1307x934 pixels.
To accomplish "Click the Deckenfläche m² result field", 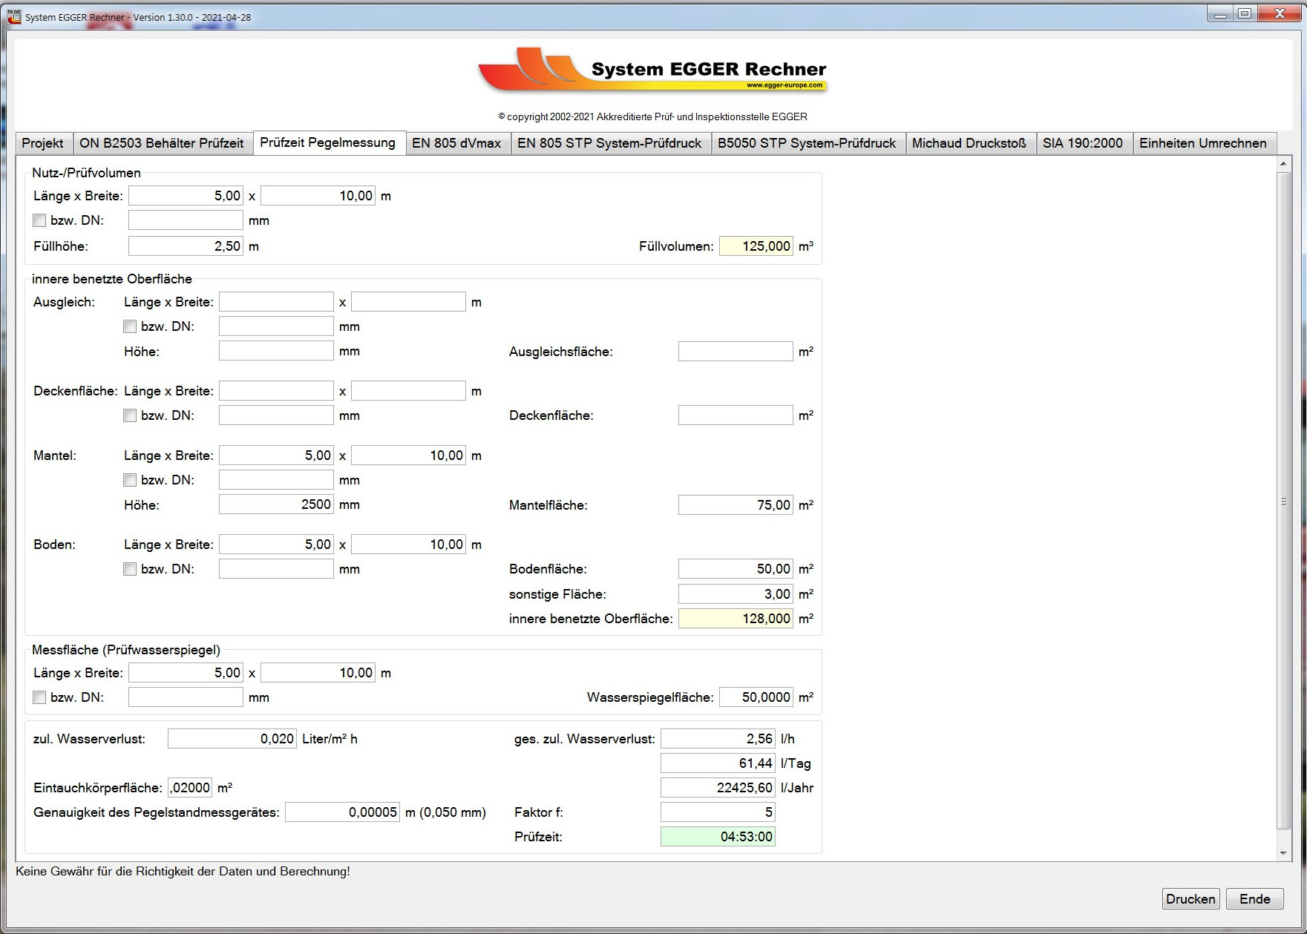I will click(x=736, y=415).
